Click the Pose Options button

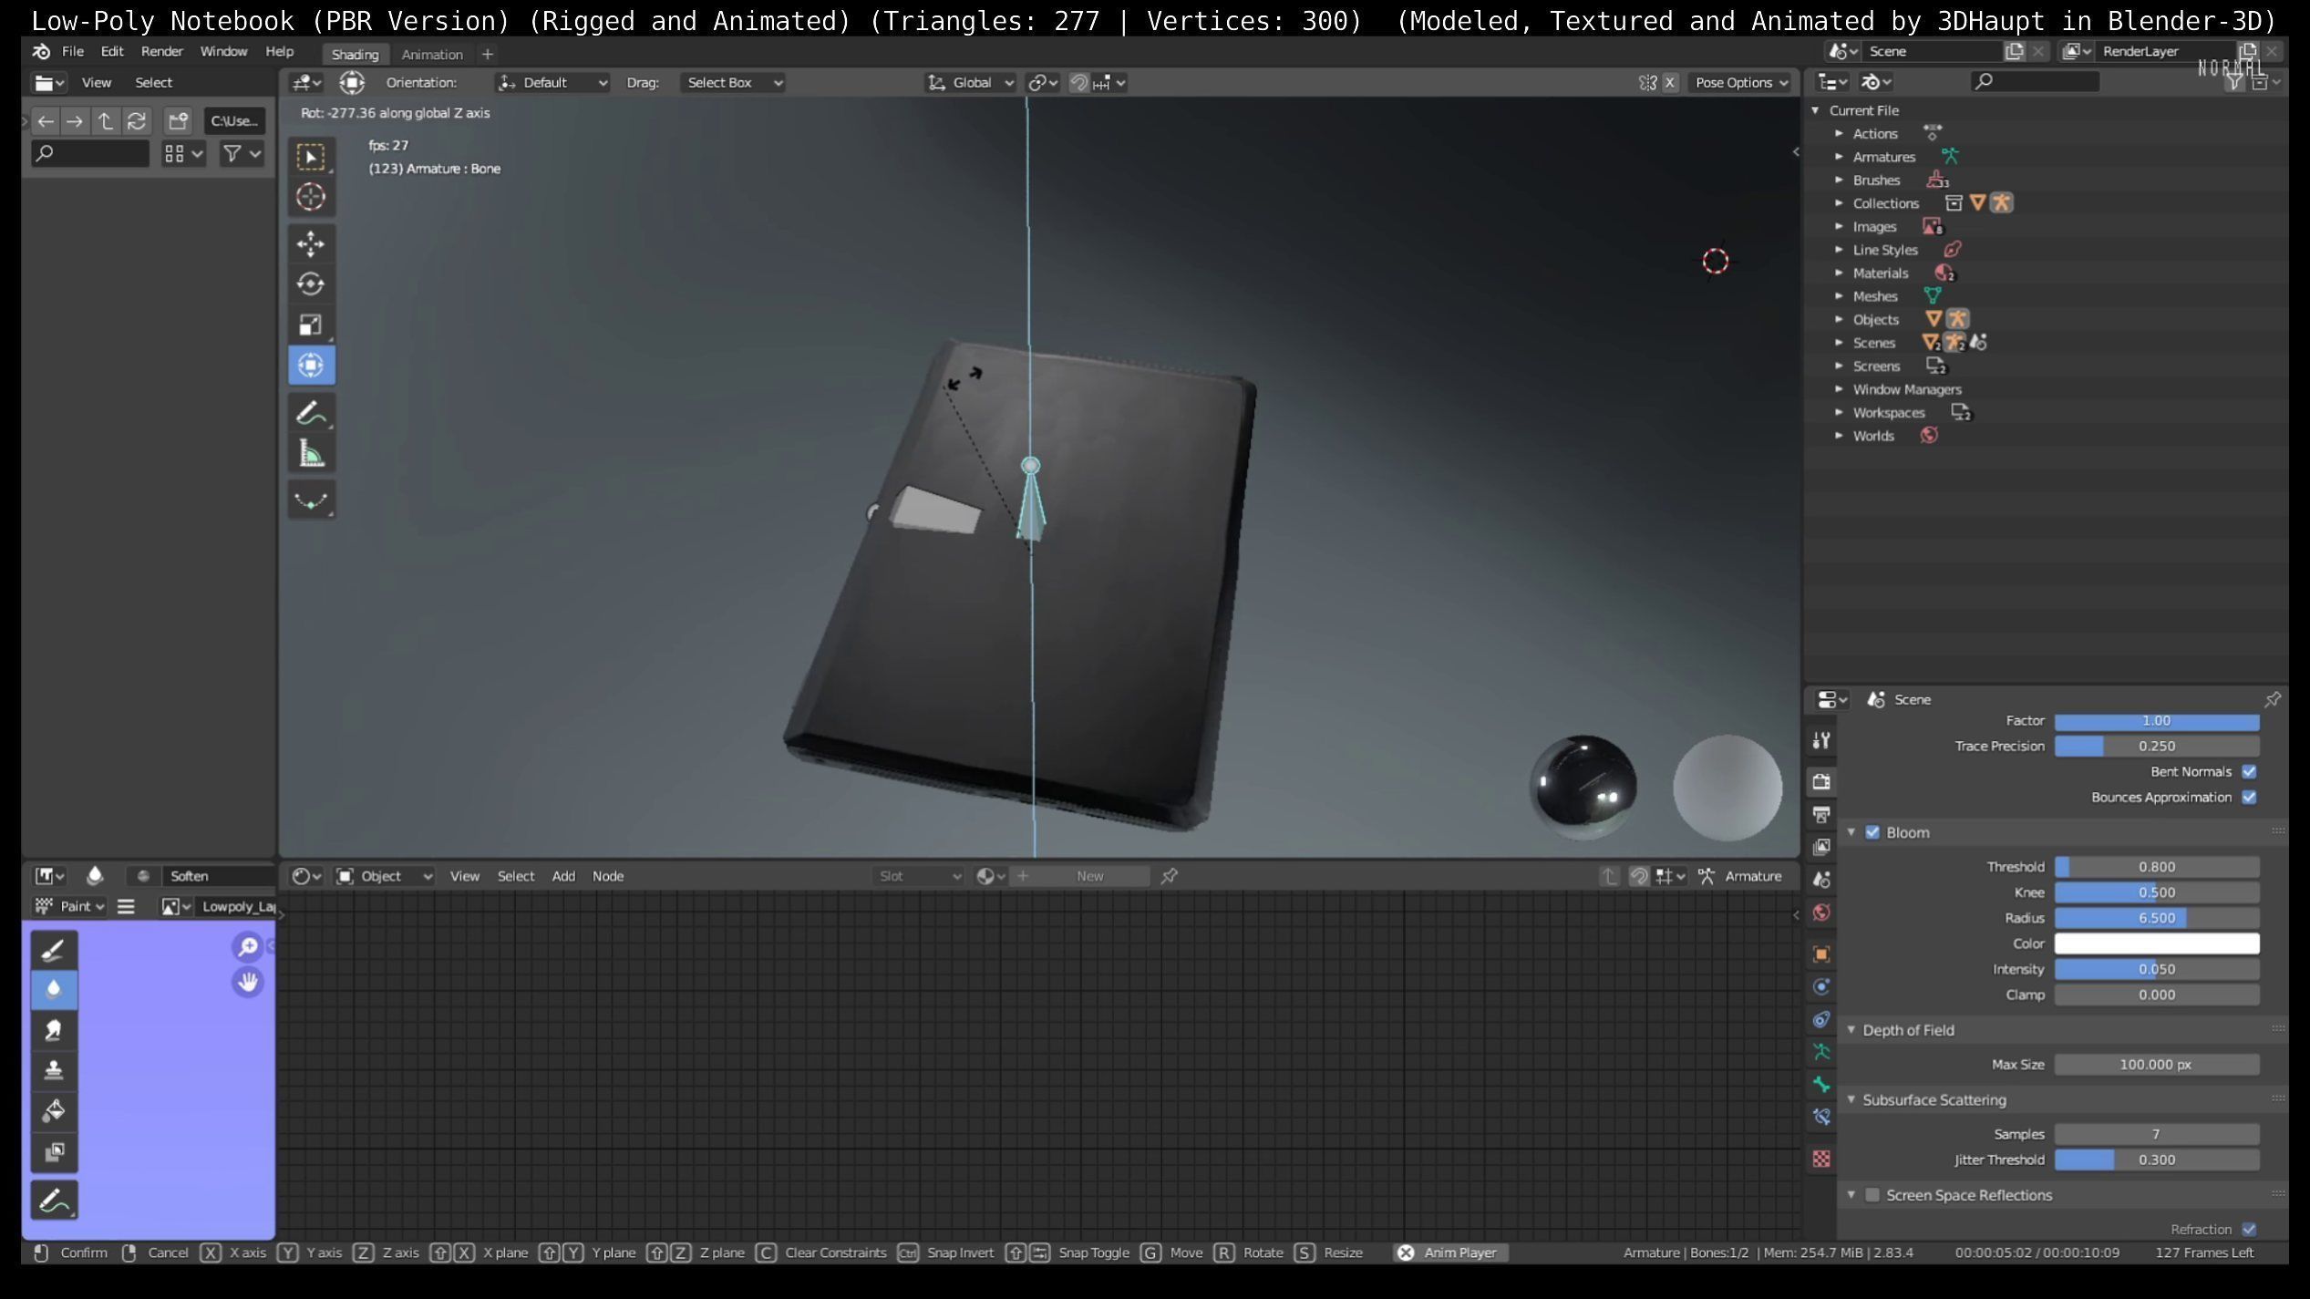pyautogui.click(x=1740, y=83)
